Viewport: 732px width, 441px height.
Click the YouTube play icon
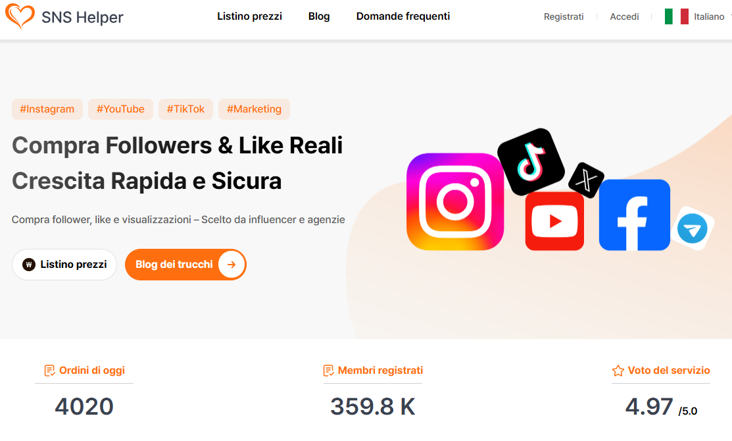(x=554, y=221)
